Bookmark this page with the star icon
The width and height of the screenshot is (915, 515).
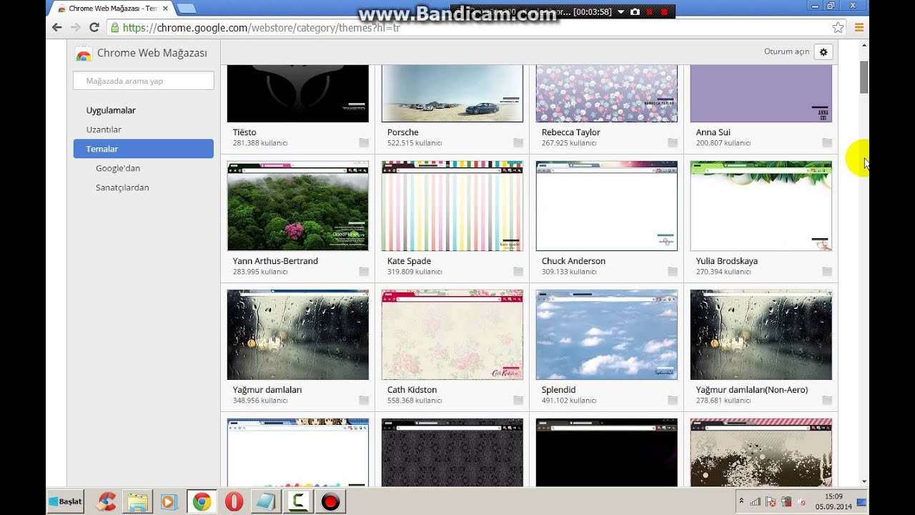[x=838, y=28]
